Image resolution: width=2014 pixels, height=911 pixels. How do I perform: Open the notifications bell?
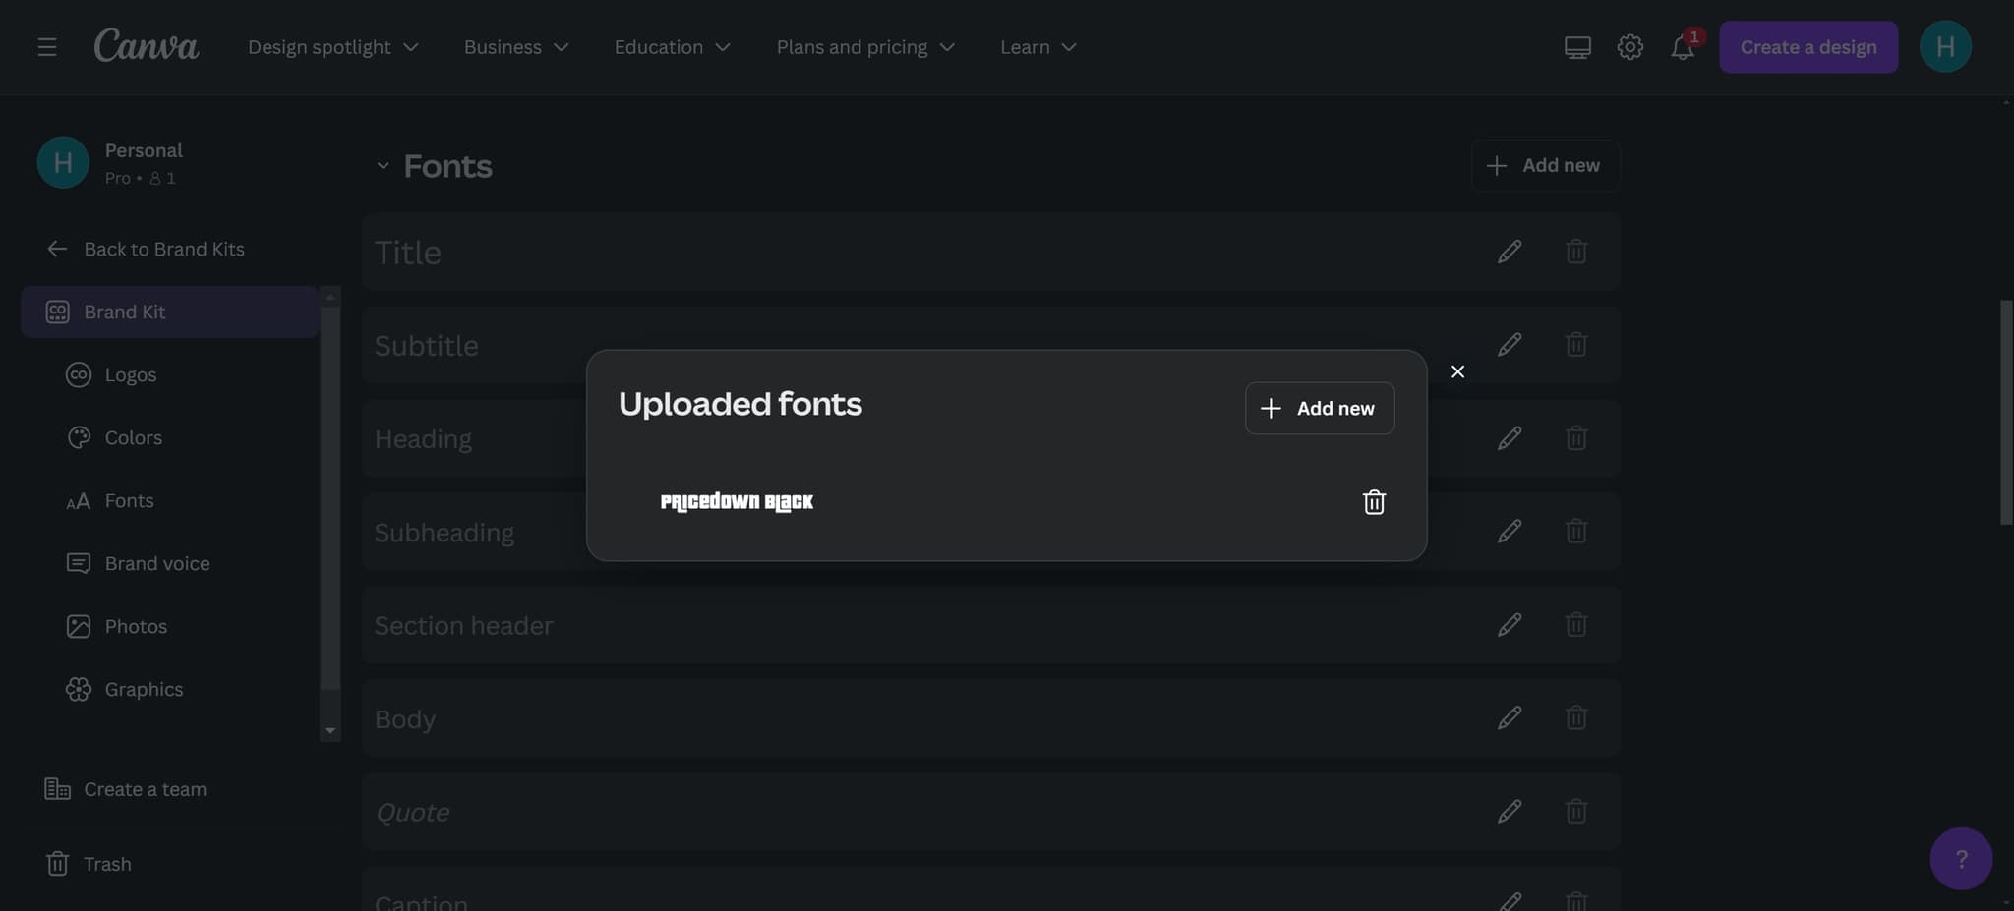click(1683, 47)
